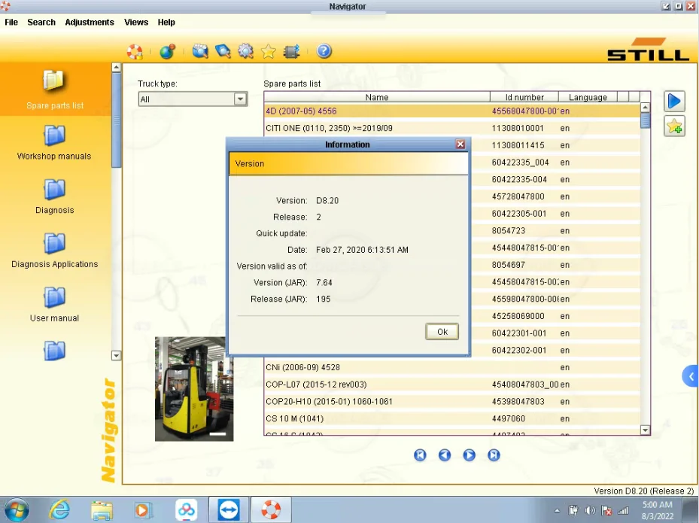The image size is (699, 523).
Task: Expand the blue side panel arrow
Action: [691, 376]
